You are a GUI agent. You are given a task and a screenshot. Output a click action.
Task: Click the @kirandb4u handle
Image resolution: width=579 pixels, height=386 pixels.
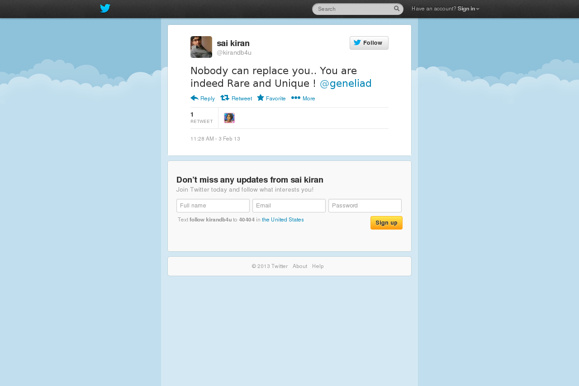(x=234, y=53)
